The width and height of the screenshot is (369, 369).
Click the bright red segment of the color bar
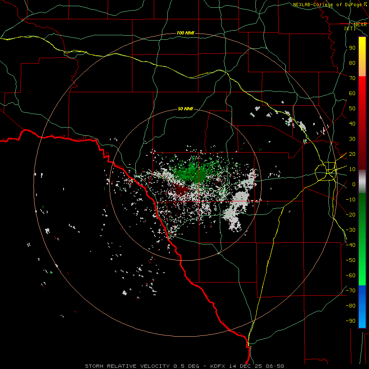pos(362,87)
